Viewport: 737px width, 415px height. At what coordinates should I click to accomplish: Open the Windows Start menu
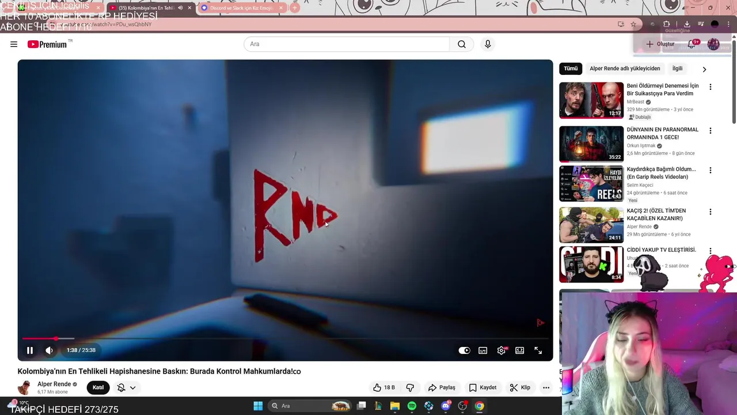[x=258, y=406]
